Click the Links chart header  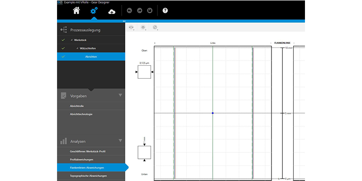pos(213,43)
